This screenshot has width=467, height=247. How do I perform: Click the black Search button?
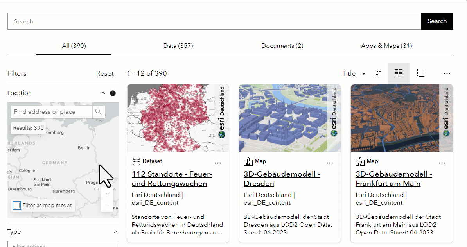click(437, 21)
